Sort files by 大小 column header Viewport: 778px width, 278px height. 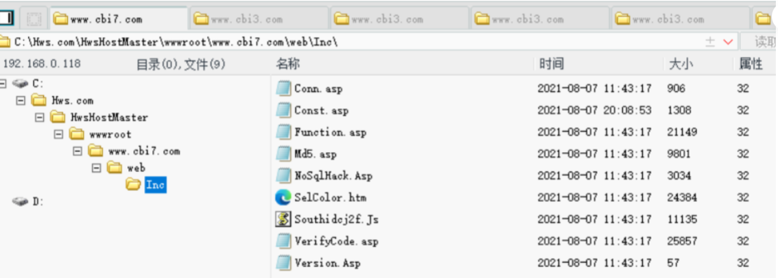point(681,64)
